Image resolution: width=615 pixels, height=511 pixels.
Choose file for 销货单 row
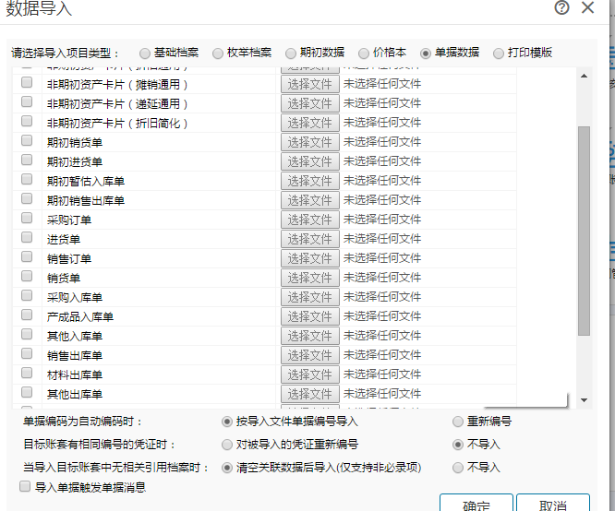pos(309,279)
